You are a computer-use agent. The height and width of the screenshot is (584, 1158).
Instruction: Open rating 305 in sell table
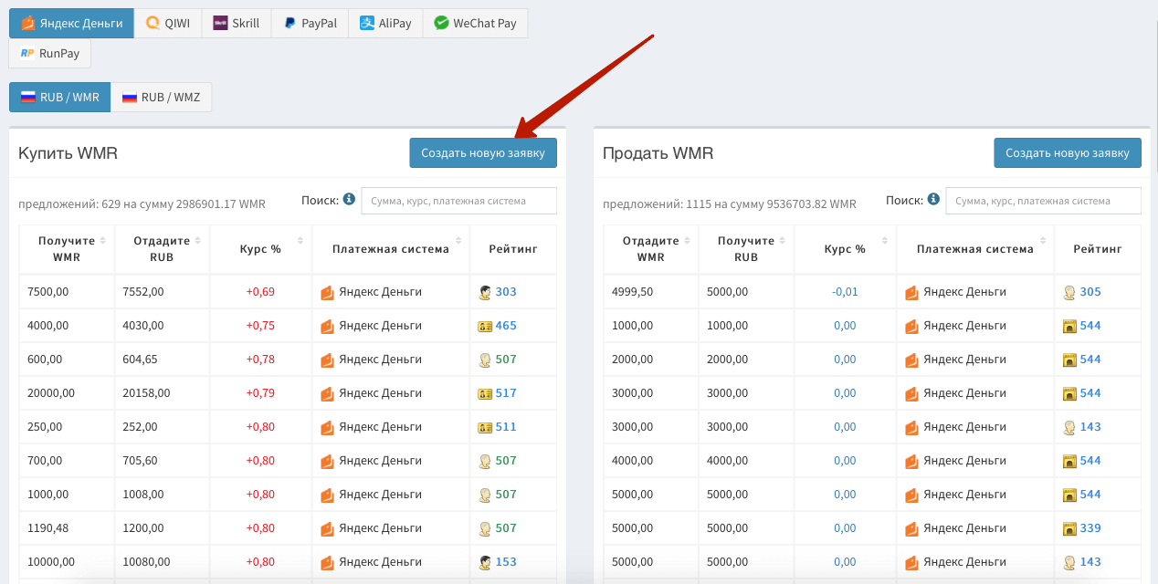[x=1090, y=292]
